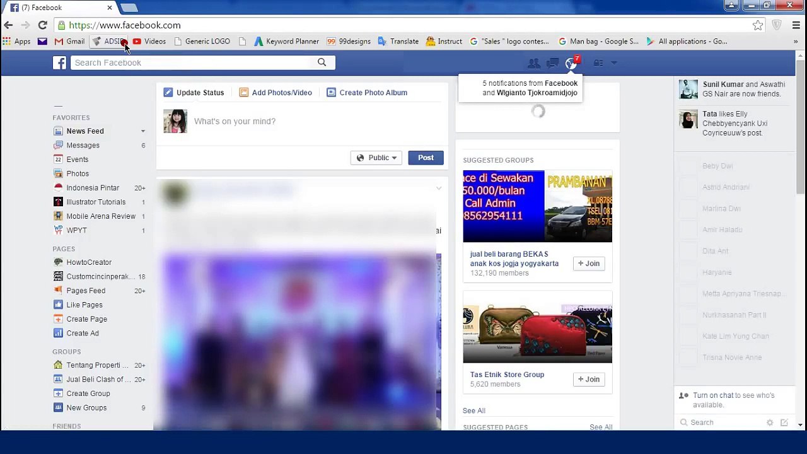This screenshot has width=807, height=454.
Task: Click the shield extension icon in address bar
Action: click(x=777, y=25)
